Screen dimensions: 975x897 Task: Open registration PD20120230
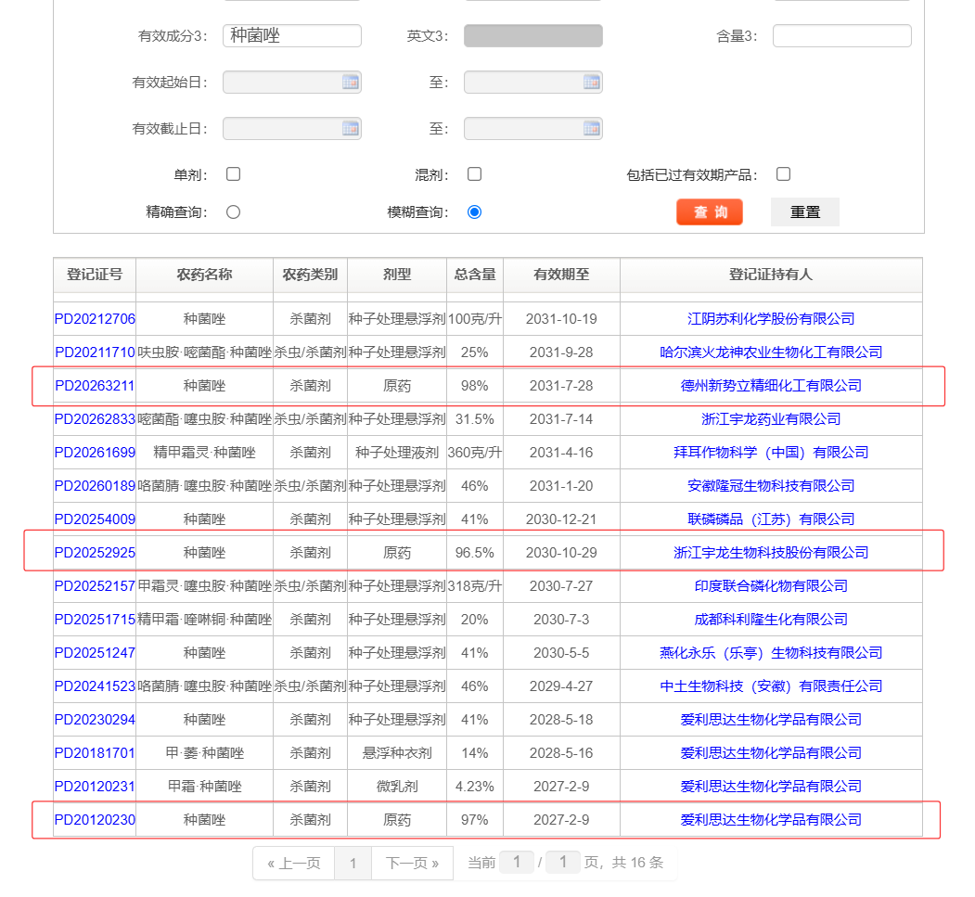click(95, 820)
